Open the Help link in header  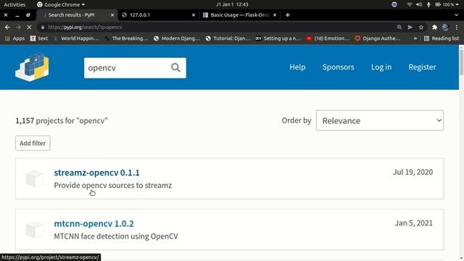click(x=297, y=67)
